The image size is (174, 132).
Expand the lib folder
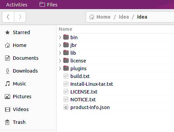[x=60, y=53]
